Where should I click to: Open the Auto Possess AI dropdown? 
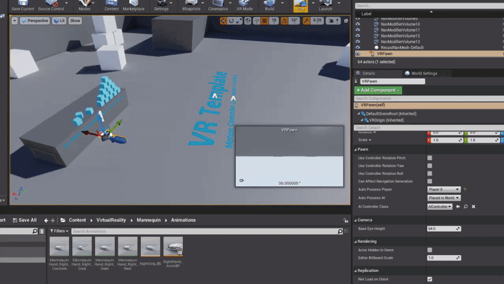[444, 198]
